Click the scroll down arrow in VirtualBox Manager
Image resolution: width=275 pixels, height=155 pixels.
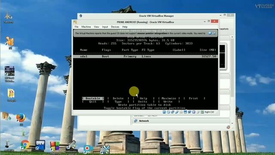pos(232,123)
